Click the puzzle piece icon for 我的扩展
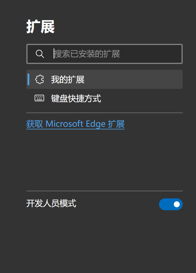This screenshot has width=196, height=273. point(39,79)
